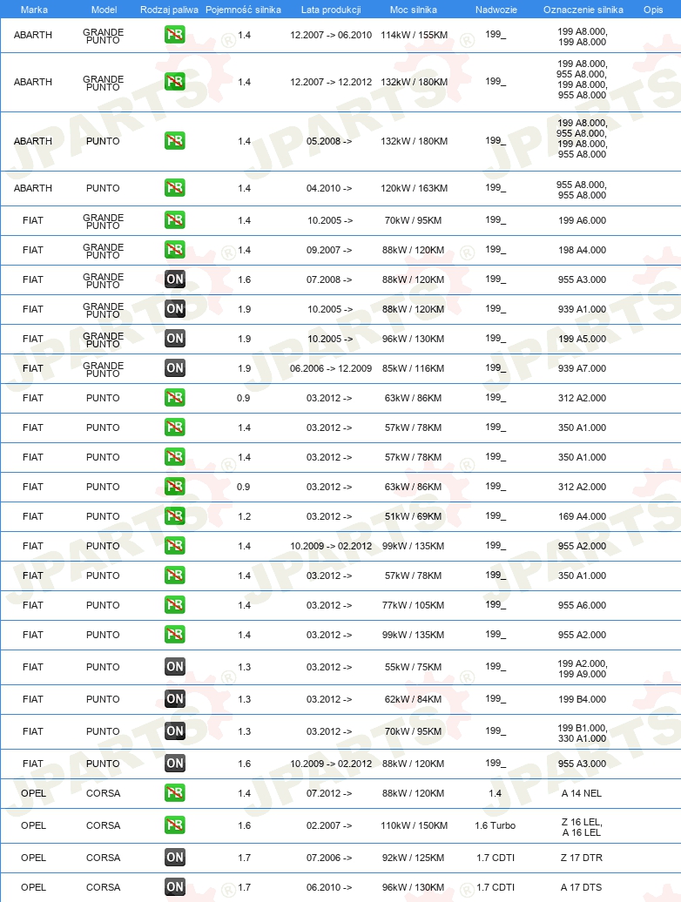Click petrol icon in ABARTH PUNTO 120kW / 163KM row
The image size is (681, 902).
point(175,187)
